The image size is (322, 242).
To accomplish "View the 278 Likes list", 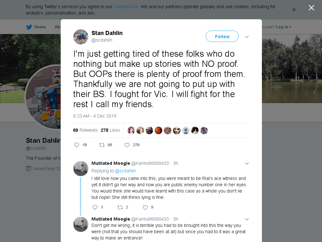I will click(110, 130).
